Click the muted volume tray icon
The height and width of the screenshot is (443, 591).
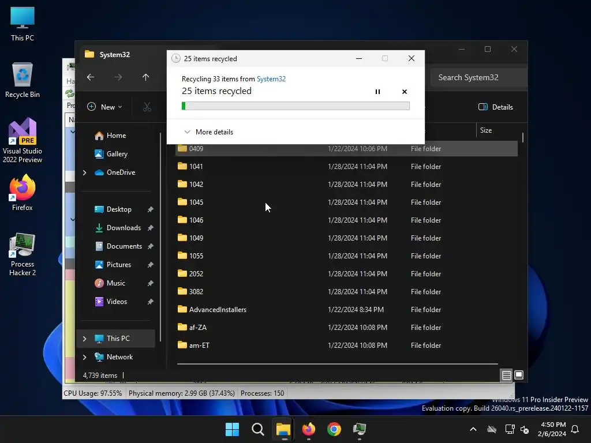525,429
